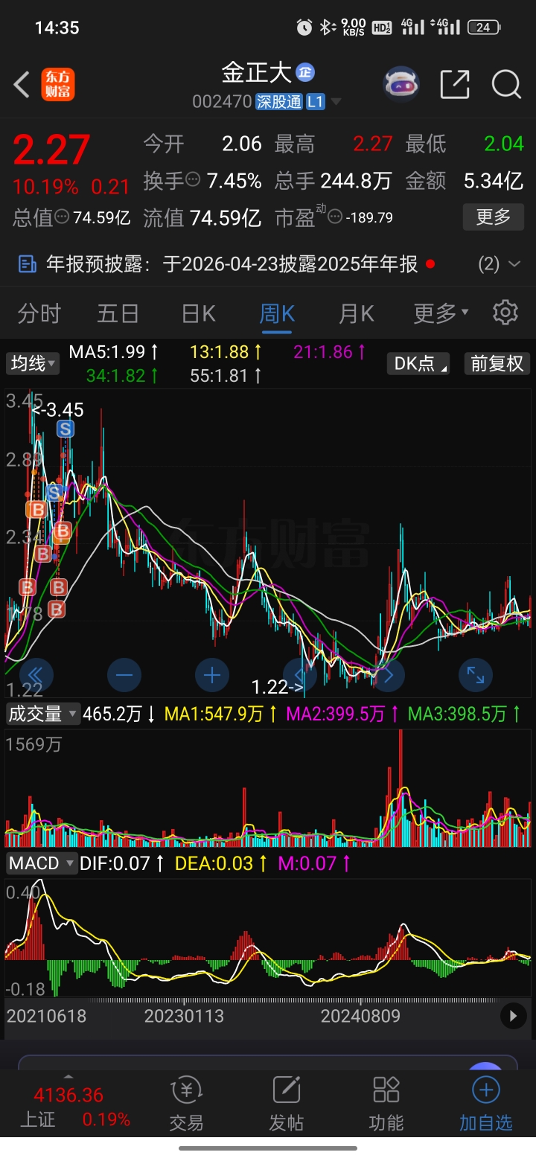Zoom in the K chart with plus
Viewport: 536px width, 1161px height.
click(x=212, y=675)
